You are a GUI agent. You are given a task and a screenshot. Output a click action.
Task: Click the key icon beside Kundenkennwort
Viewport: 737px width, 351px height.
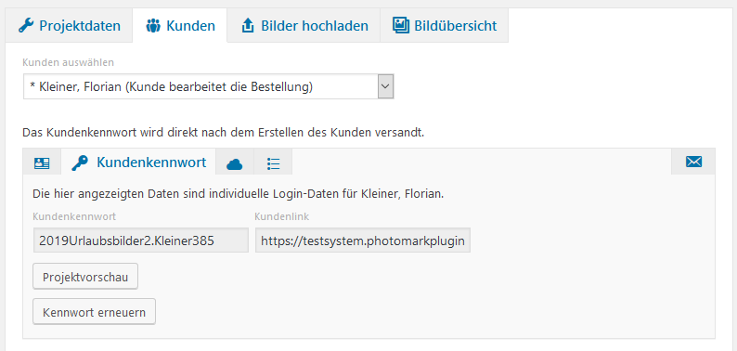point(80,162)
